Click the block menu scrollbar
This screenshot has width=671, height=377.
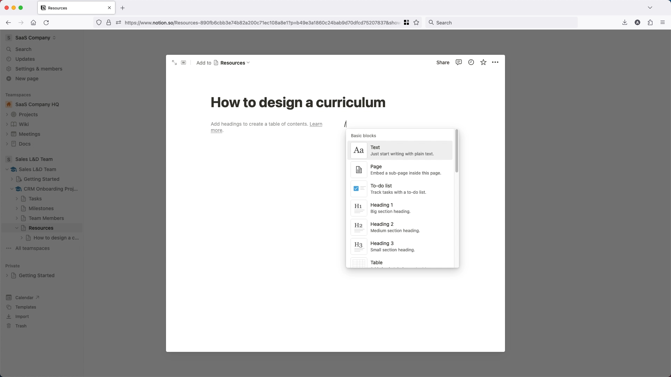(x=456, y=151)
